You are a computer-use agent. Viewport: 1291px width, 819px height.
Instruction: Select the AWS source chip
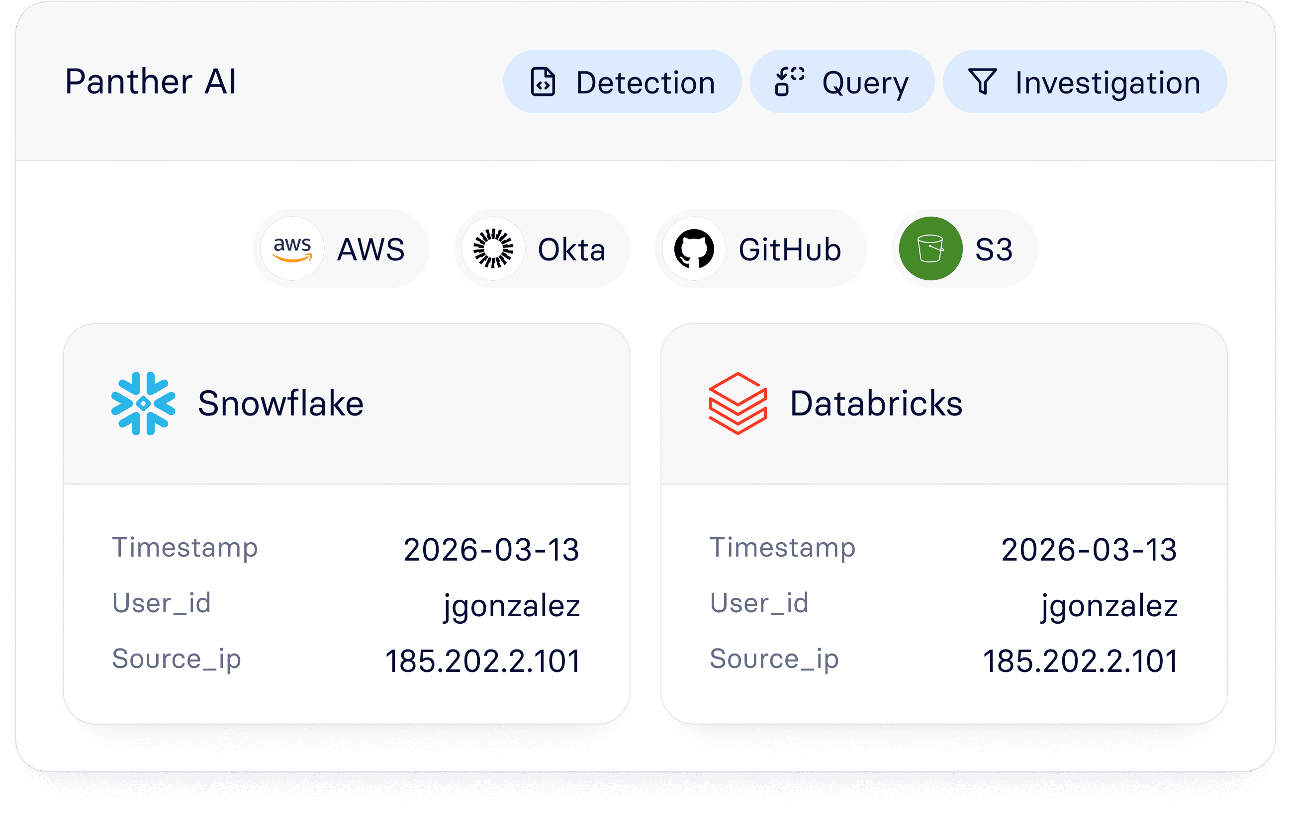point(370,249)
